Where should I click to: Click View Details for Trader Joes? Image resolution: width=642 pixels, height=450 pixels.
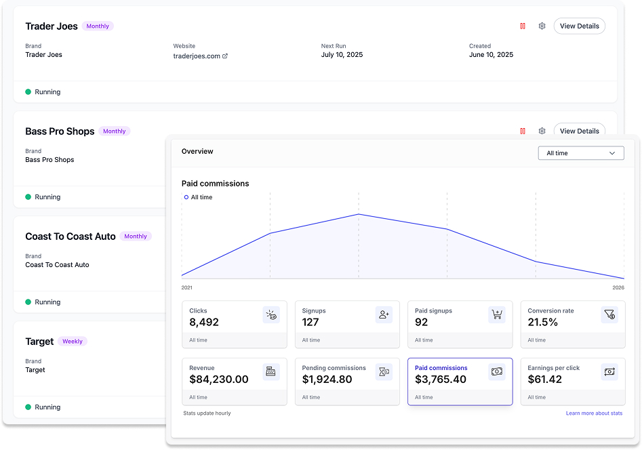(580, 26)
